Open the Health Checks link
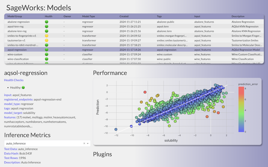The width and height of the screenshot is (268, 167). click(x=14, y=80)
